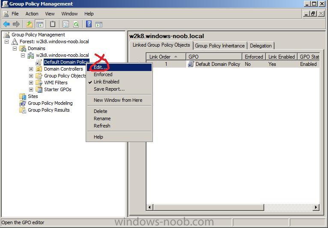
Task: Click the Default Domain Policy tree icon
Action: click(x=39, y=62)
